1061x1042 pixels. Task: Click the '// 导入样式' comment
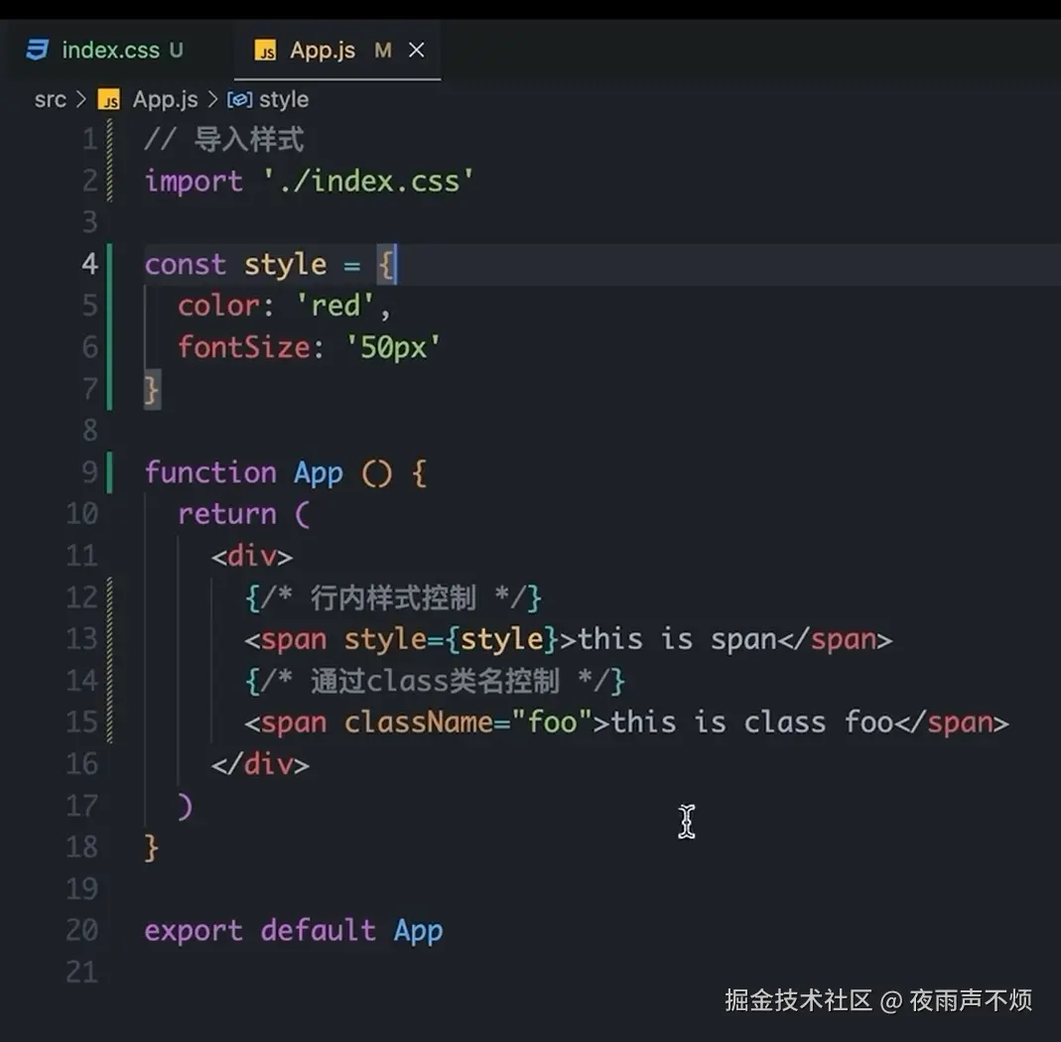224,139
